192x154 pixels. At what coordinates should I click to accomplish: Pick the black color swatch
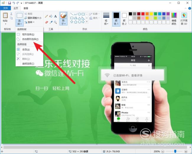(x=130, y=14)
